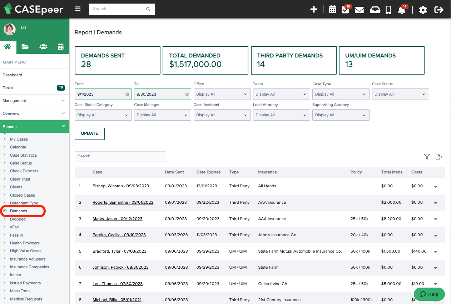Open the Team dropdown

282,94
